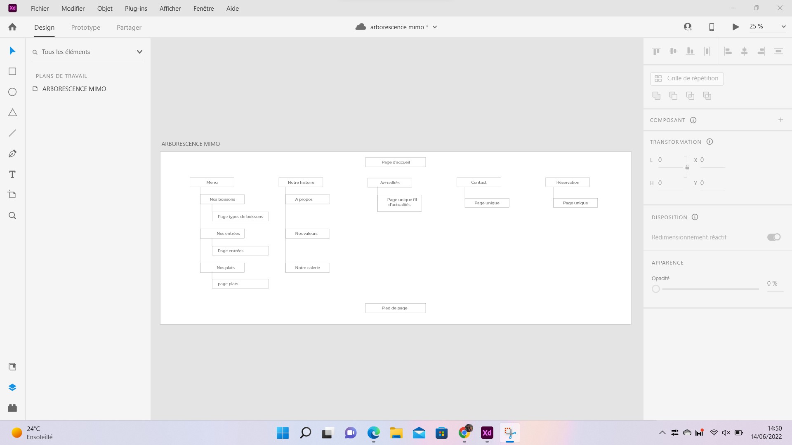
Task: Open the Layers panel icon
Action: pos(12,387)
